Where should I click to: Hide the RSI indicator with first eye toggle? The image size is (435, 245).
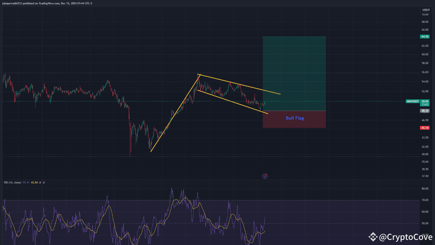40,182
